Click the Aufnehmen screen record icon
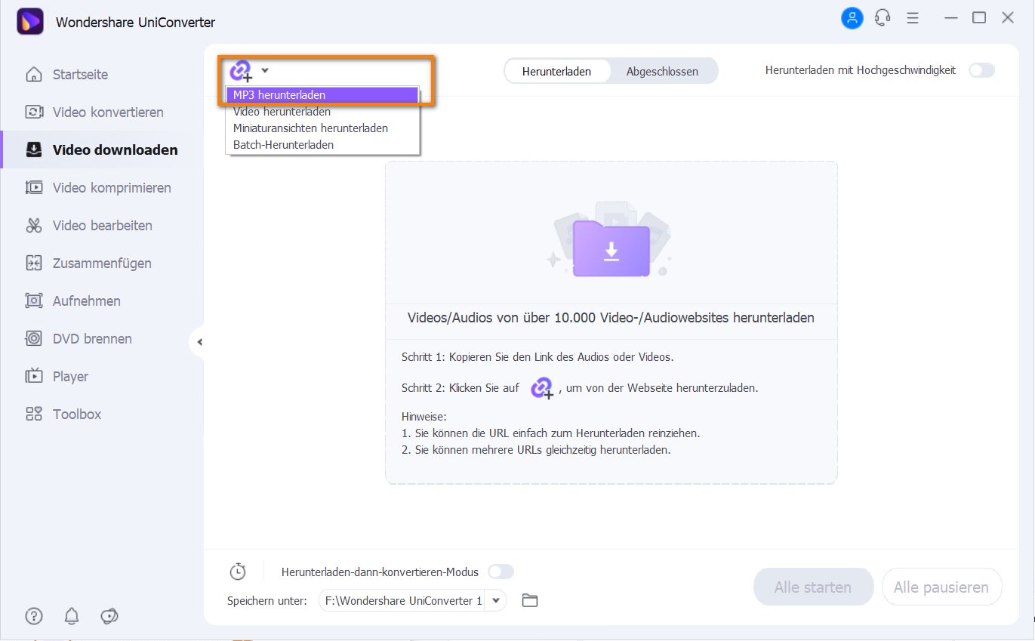The width and height of the screenshot is (1035, 641). (x=34, y=301)
